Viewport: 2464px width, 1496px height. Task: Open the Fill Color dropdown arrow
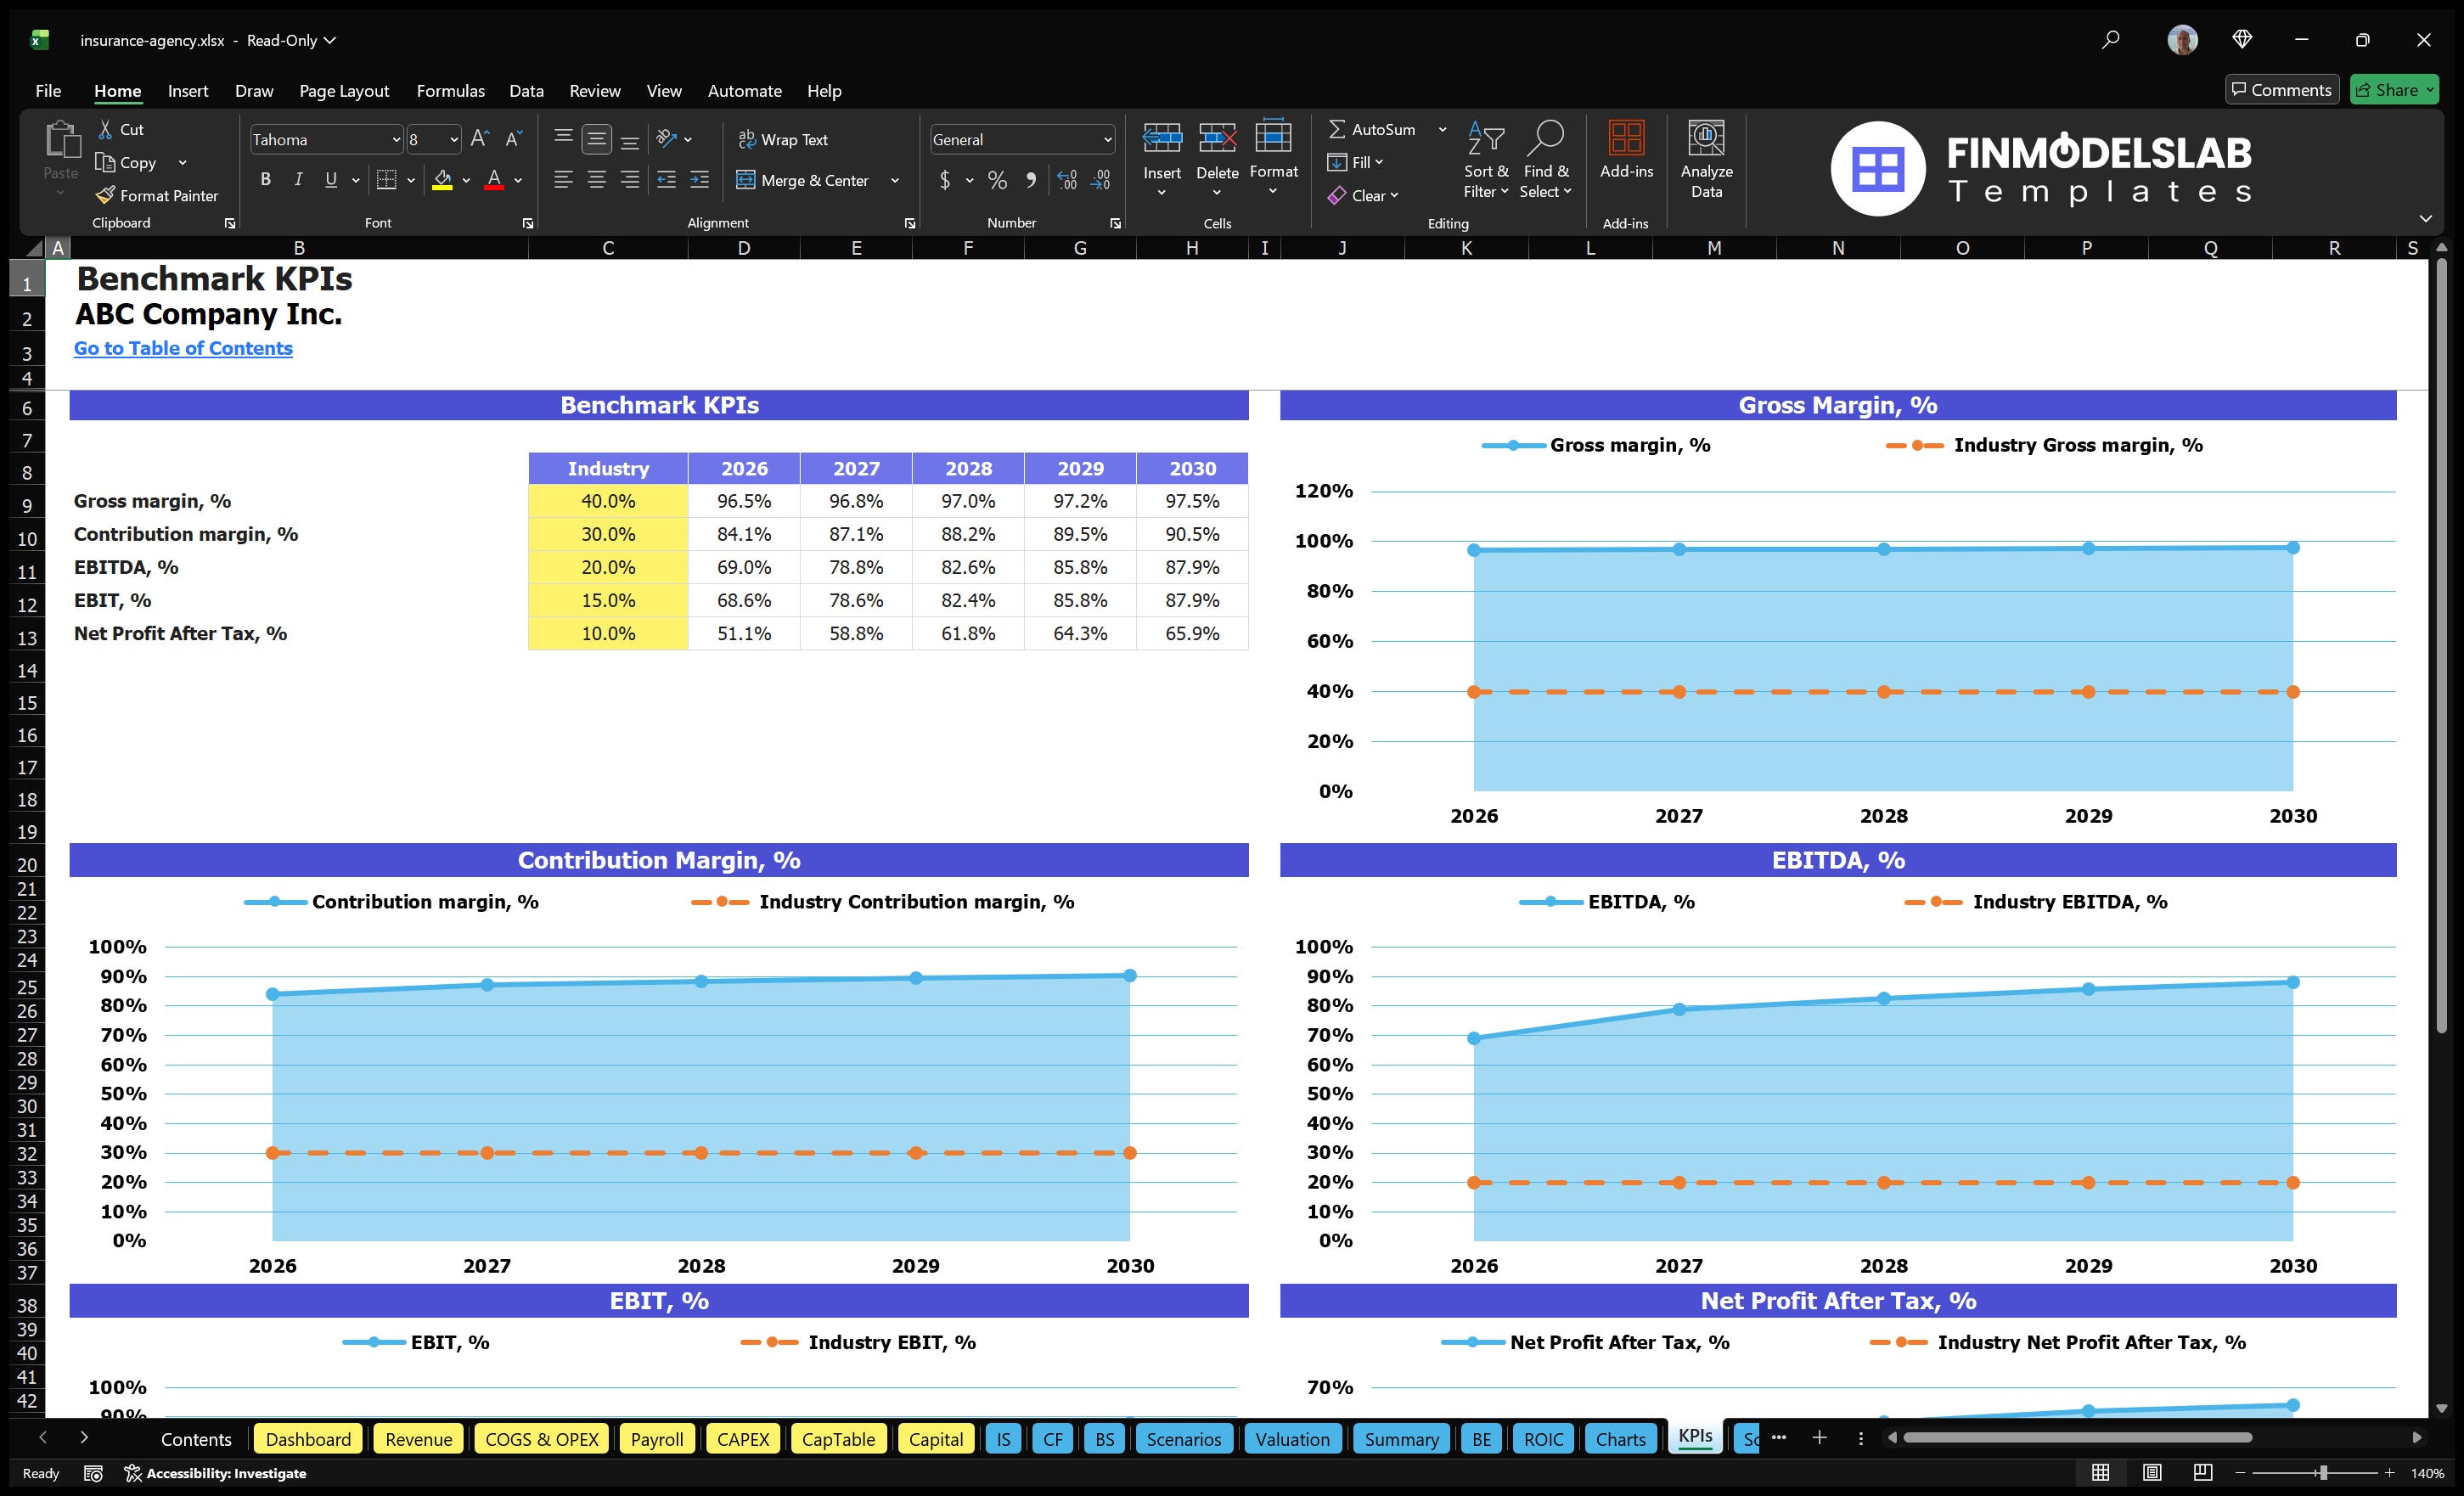466,181
